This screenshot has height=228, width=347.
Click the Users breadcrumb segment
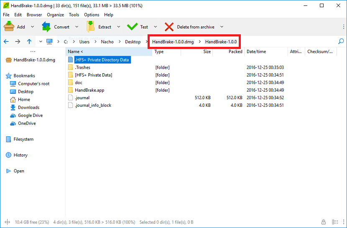click(84, 41)
